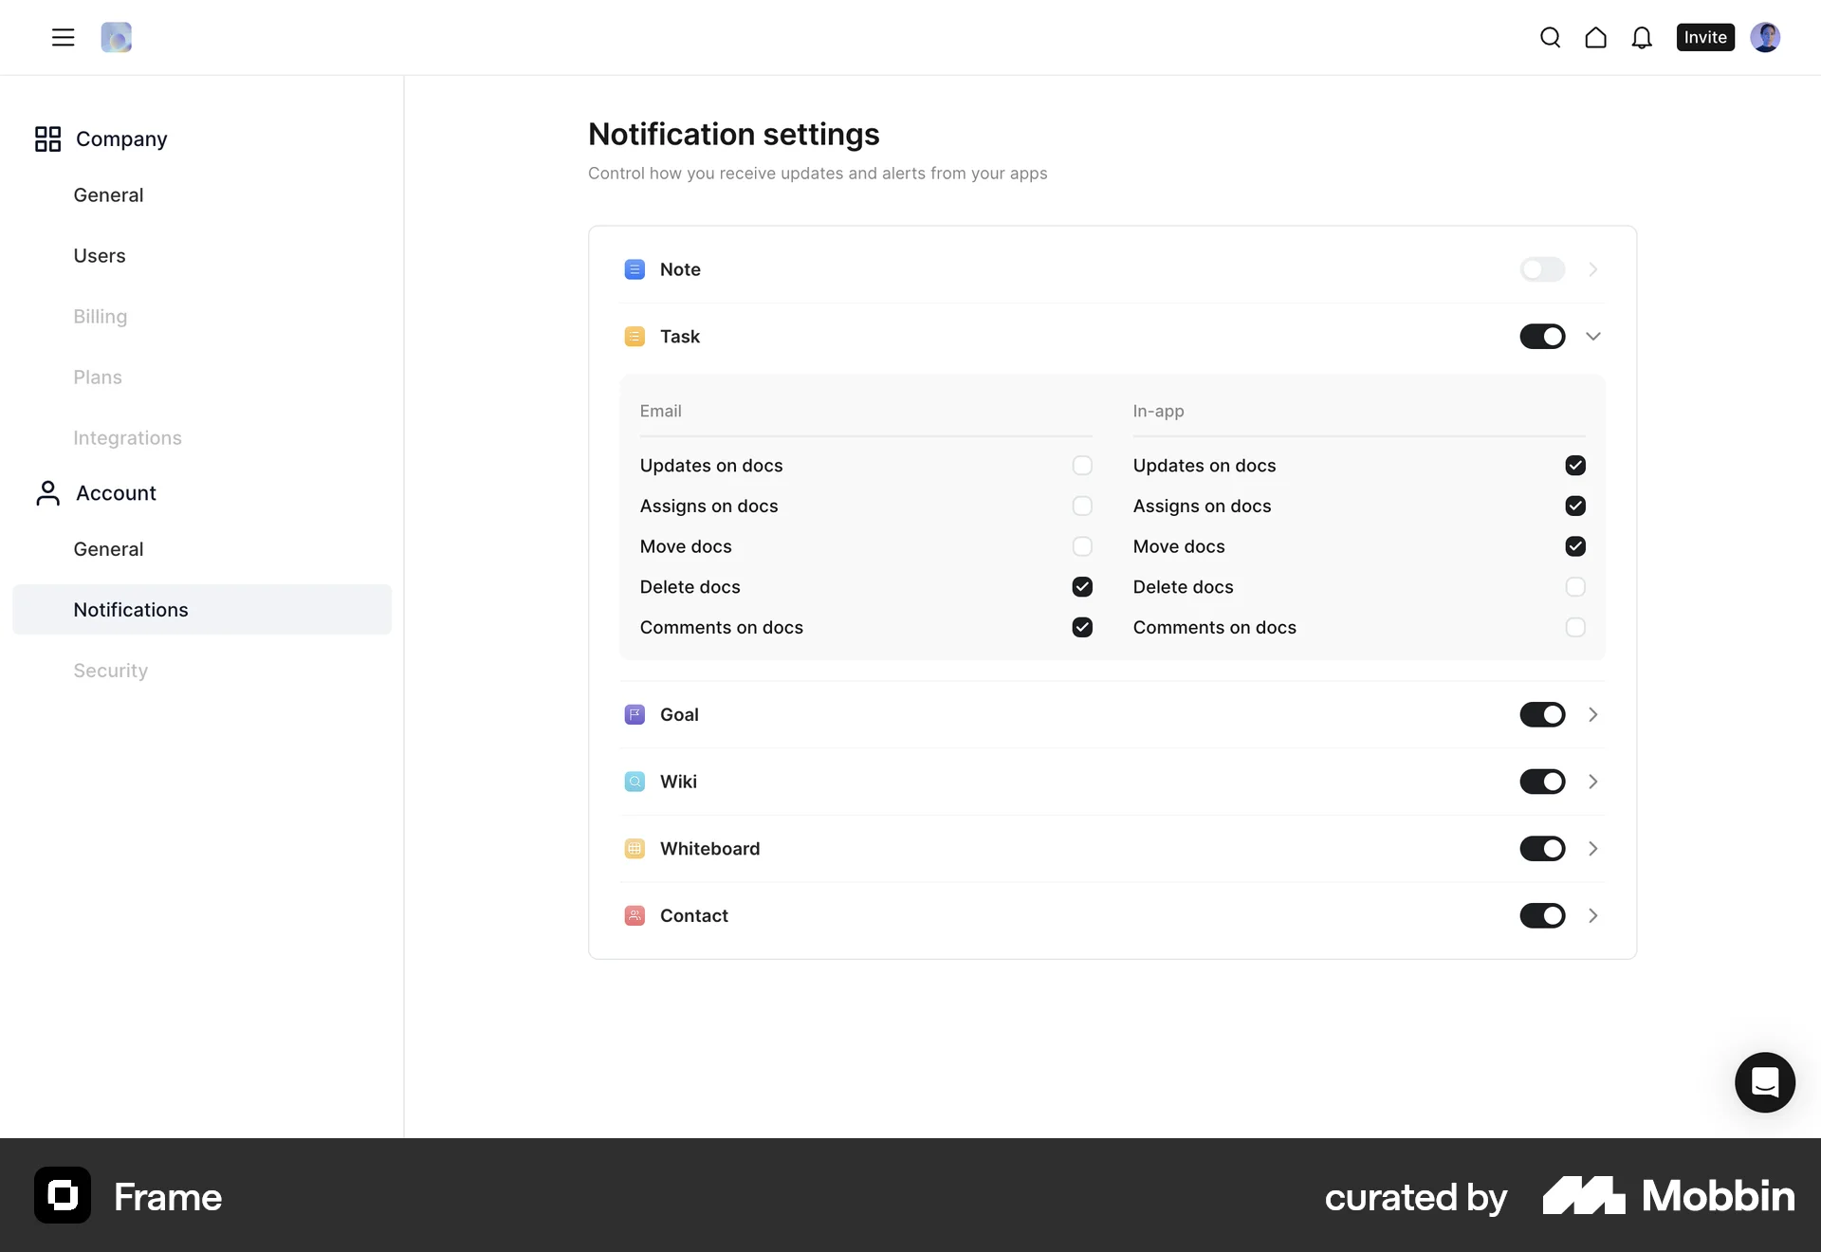Click the Invite button

pyautogui.click(x=1704, y=37)
